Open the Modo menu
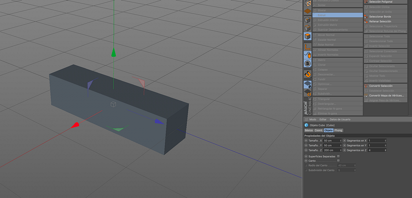 pyautogui.click(x=313, y=120)
